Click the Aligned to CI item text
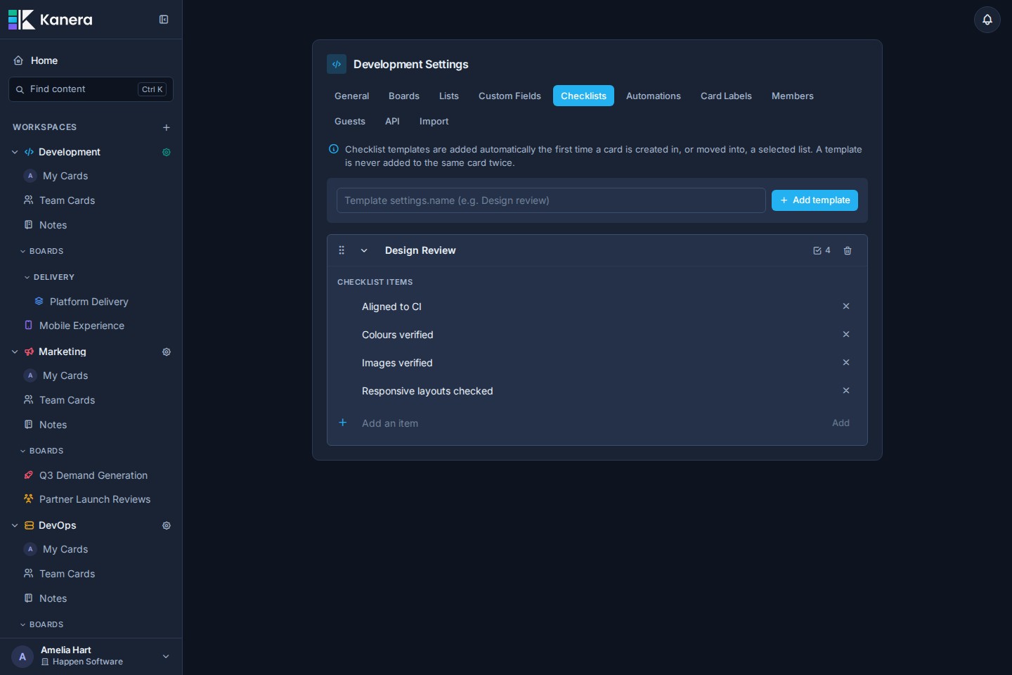The height and width of the screenshot is (675, 1012). (391, 307)
